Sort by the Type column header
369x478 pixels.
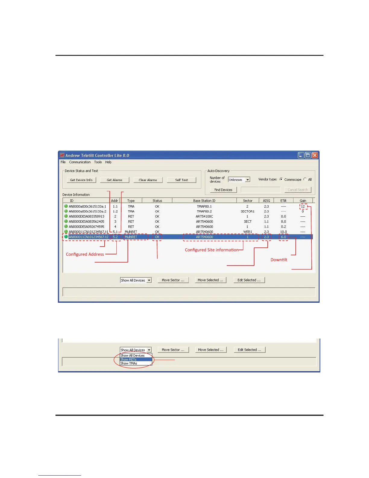131,201
